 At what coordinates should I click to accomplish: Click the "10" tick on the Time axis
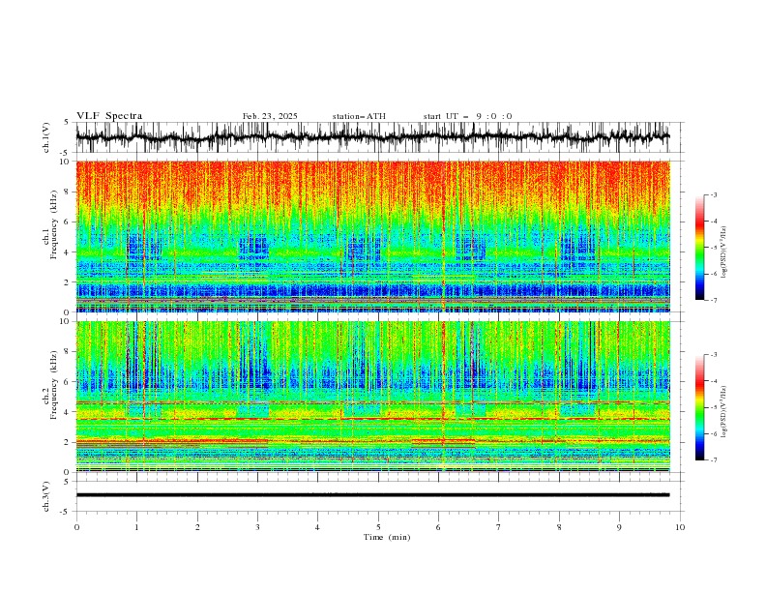click(680, 527)
